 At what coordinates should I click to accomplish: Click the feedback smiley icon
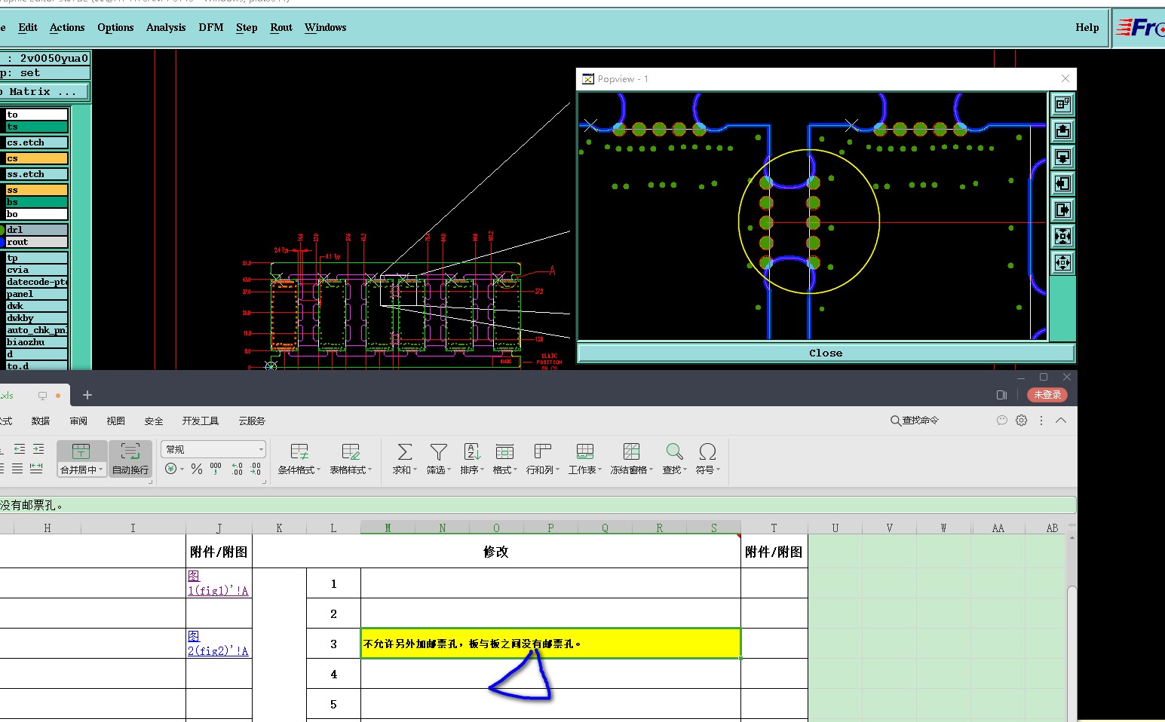[x=1001, y=420]
